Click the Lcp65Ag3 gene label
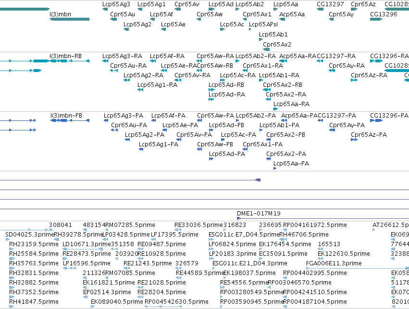This screenshot has width=409, height=309. [x=116, y=4]
